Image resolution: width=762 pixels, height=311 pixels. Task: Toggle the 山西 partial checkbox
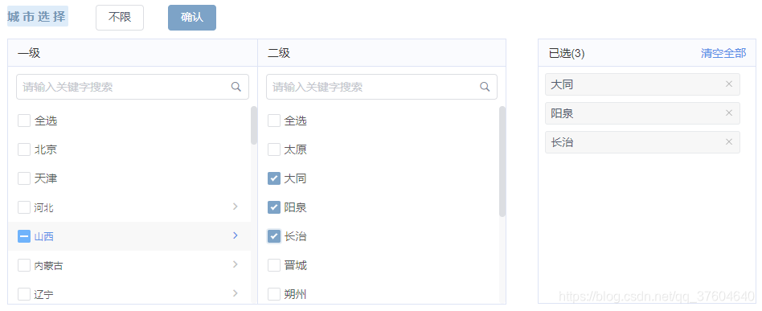24,236
